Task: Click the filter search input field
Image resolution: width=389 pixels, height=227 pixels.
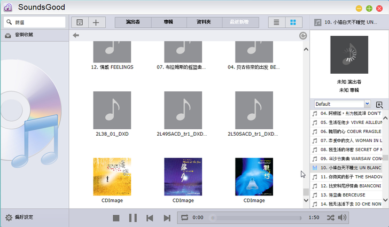Action: [35, 22]
